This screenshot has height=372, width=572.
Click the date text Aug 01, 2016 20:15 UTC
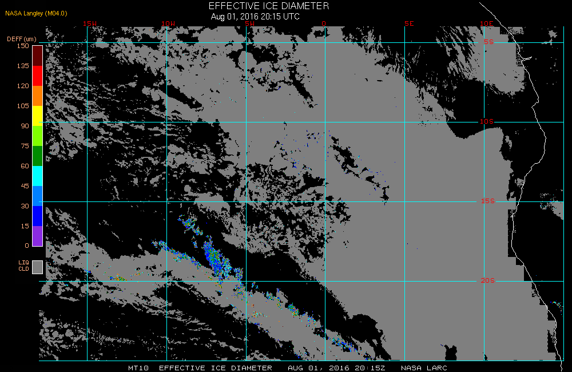(x=255, y=17)
